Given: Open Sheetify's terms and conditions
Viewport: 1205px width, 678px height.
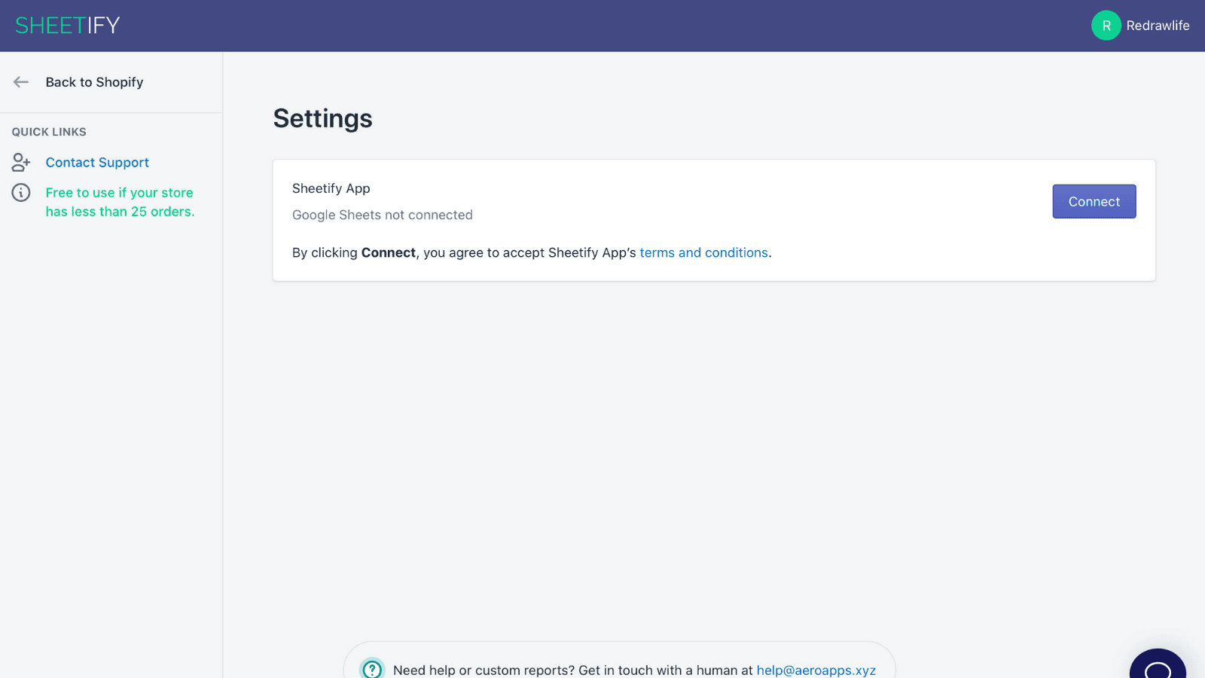Looking at the screenshot, I should pyautogui.click(x=703, y=252).
